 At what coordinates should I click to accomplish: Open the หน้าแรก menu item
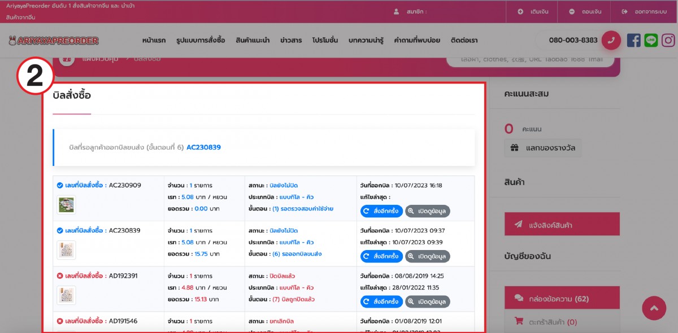154,41
